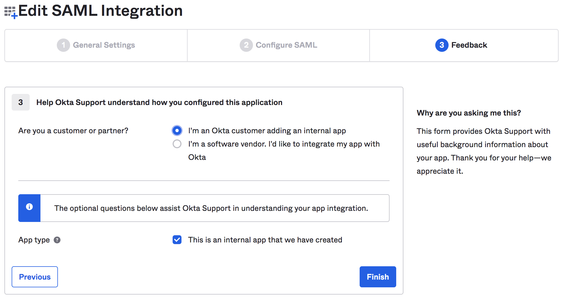Switch to Configure SAML tab
The width and height of the screenshot is (563, 307).
pos(286,45)
